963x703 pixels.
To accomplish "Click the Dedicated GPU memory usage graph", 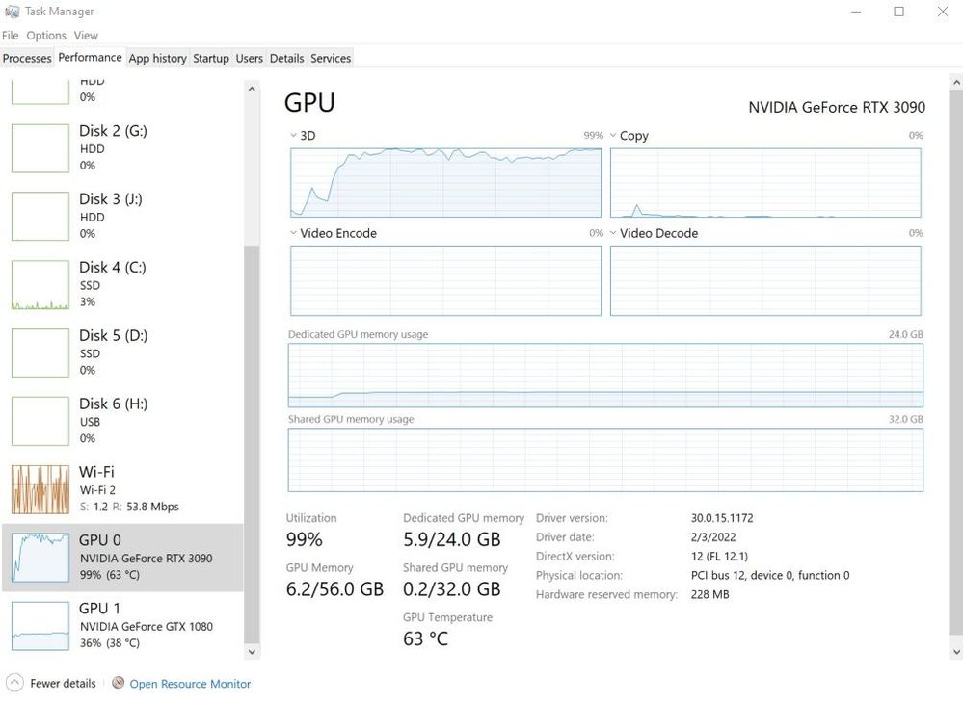I will point(605,375).
